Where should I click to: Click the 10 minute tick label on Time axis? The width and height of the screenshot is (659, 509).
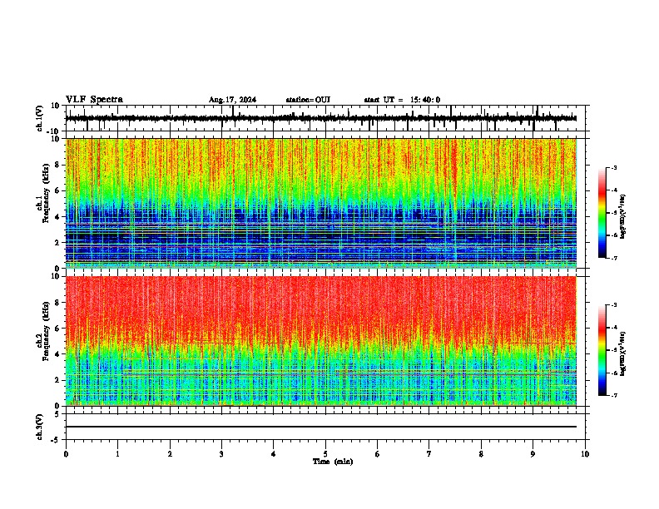click(x=585, y=454)
